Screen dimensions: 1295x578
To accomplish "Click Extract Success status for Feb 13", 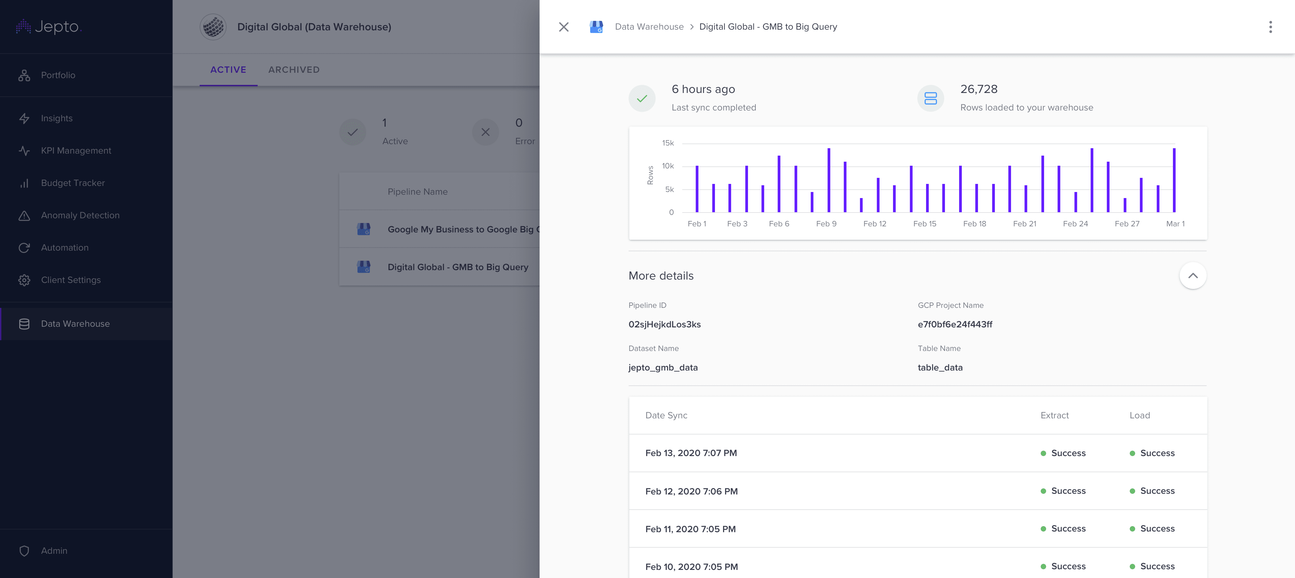I will click(x=1063, y=453).
